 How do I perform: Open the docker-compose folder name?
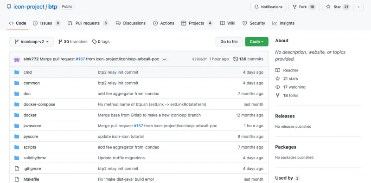point(39,105)
